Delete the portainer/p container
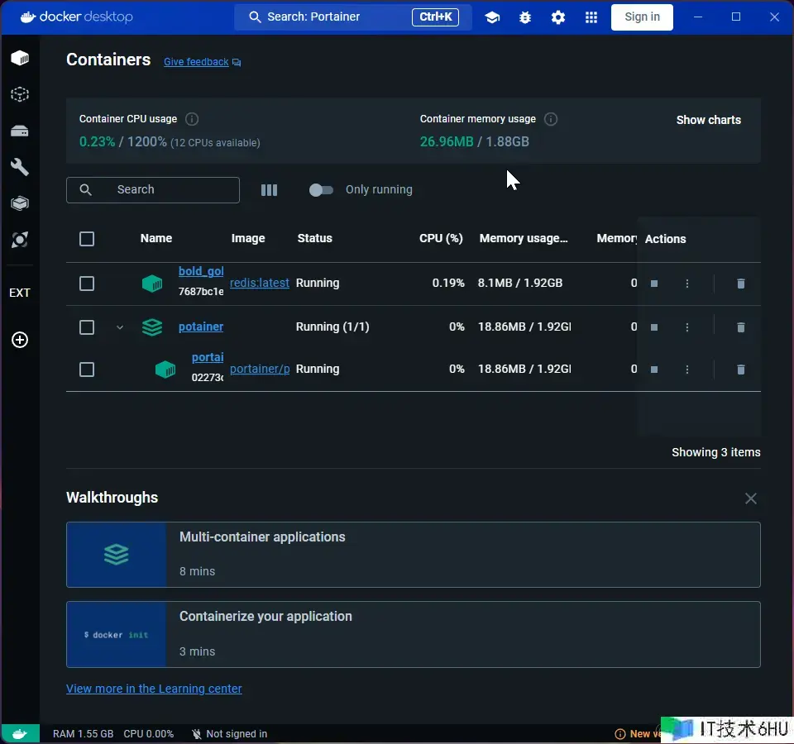This screenshot has width=794, height=744. pyautogui.click(x=741, y=370)
